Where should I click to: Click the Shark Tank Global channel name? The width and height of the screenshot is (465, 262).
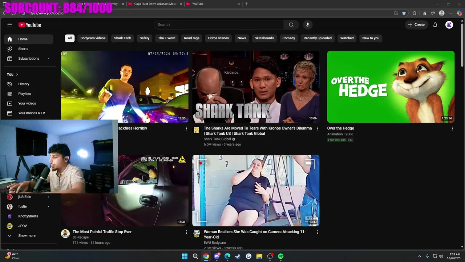point(217,139)
